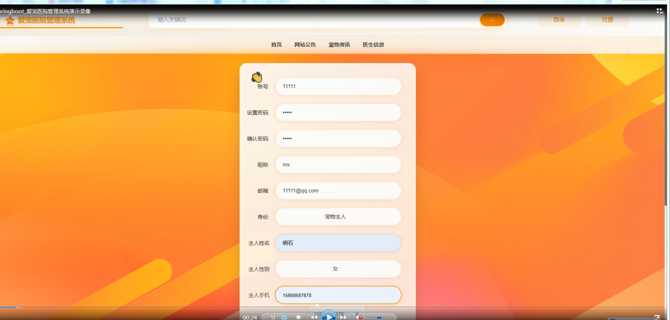Click the orange search magnifier button
The width and height of the screenshot is (670, 320).
click(492, 20)
